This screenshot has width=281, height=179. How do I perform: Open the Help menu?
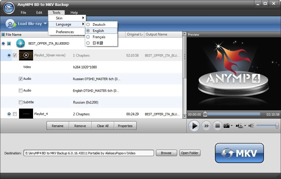(x=74, y=12)
